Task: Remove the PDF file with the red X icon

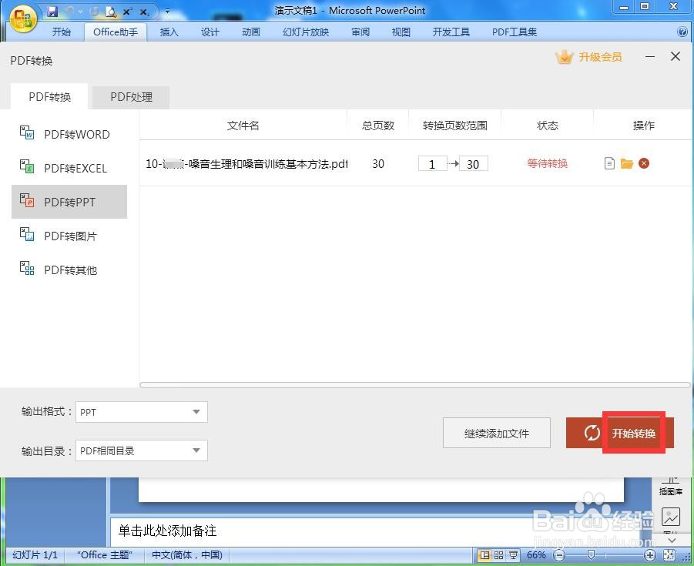Action: [x=644, y=163]
